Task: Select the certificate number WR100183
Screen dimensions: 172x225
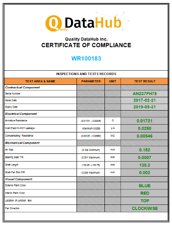Action: pos(86,59)
